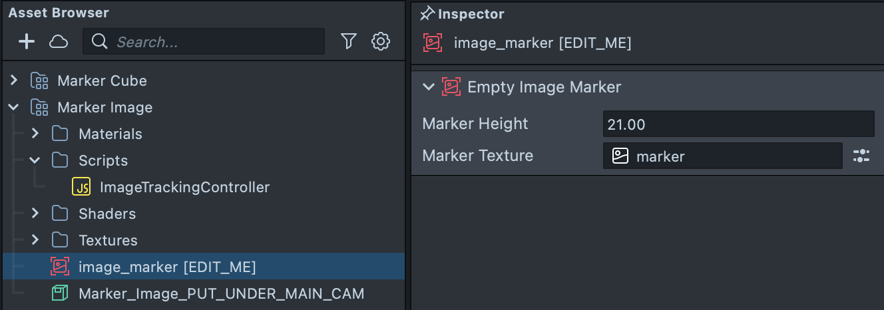Collapse the Marker Image package

[14, 107]
